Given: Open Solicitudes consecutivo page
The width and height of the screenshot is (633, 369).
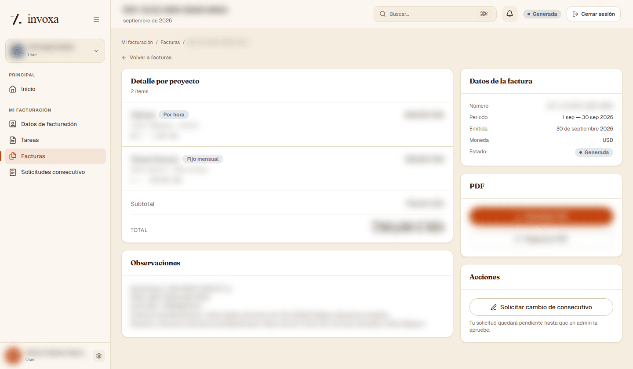Looking at the screenshot, I should (x=55, y=172).
